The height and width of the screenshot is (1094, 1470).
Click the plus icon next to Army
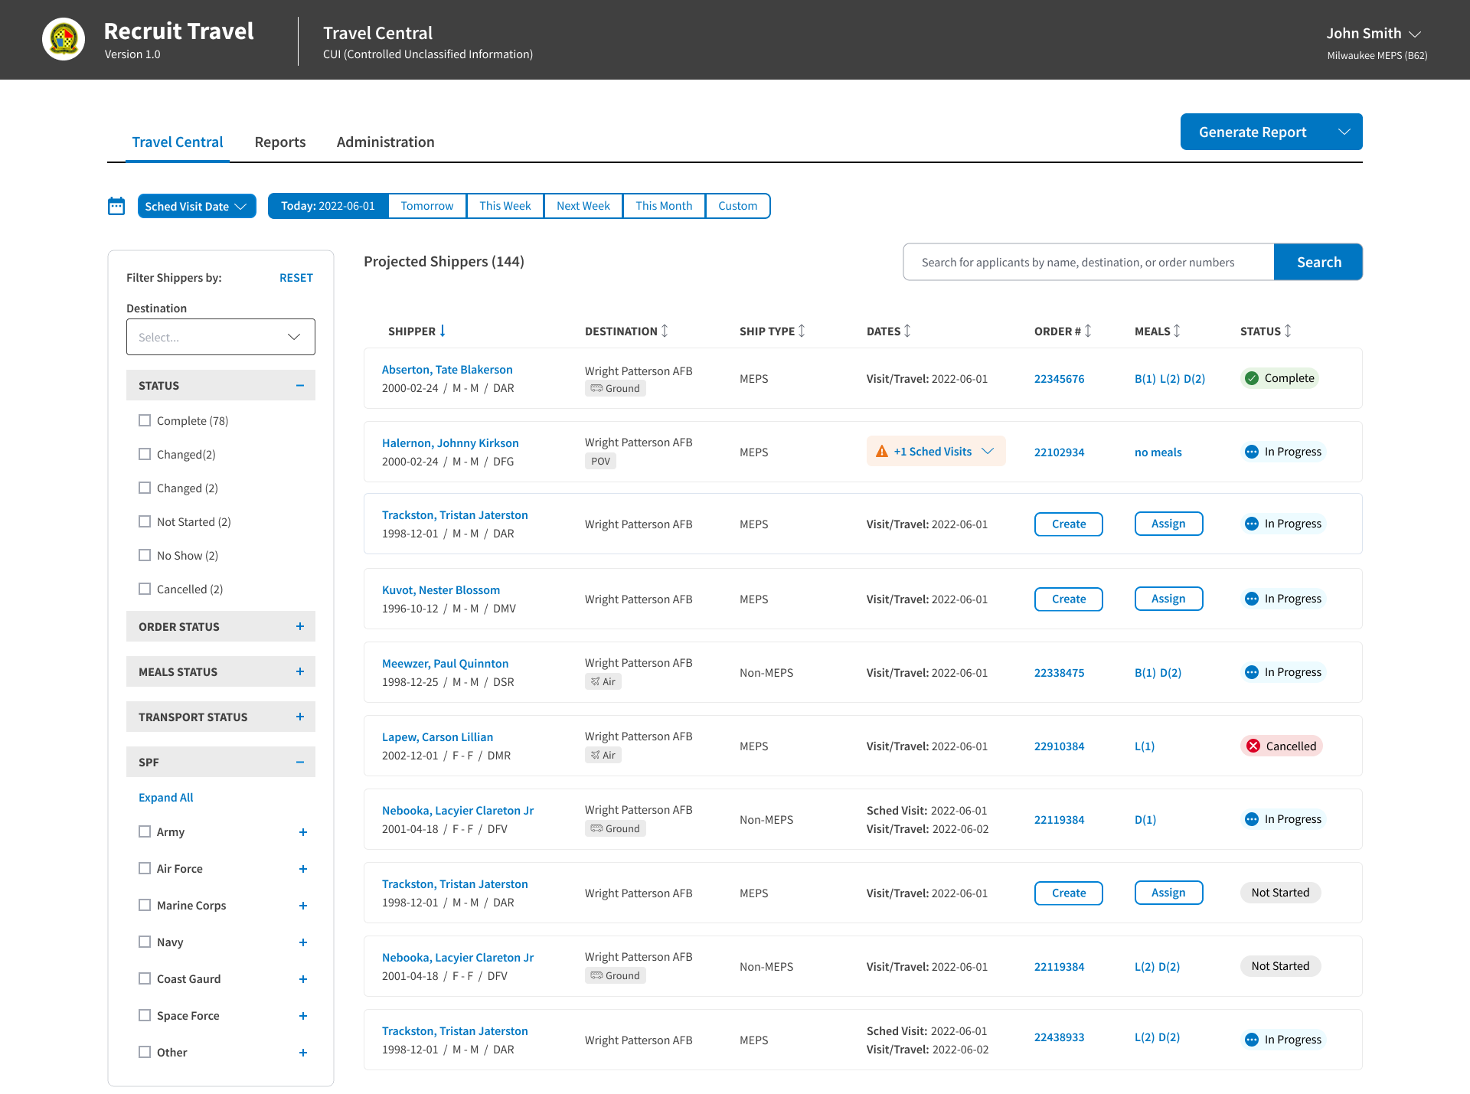(303, 832)
